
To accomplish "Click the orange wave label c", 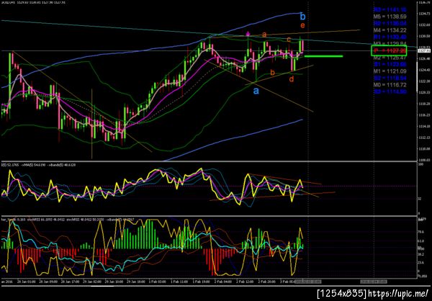I will [x=289, y=40].
